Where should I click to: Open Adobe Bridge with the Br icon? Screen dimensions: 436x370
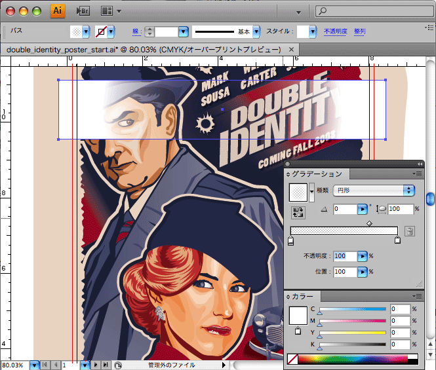point(83,11)
